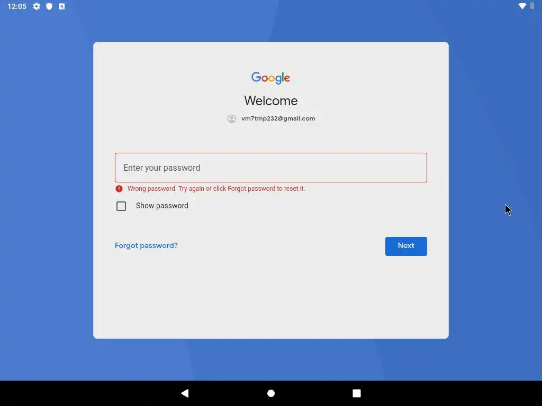This screenshot has height=406, width=542.
Task: Tap the keyboard "A" icon in status bar
Action: [x=62, y=6]
